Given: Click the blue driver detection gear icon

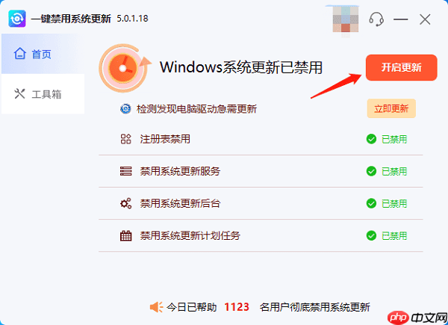Looking at the screenshot, I should [x=125, y=109].
